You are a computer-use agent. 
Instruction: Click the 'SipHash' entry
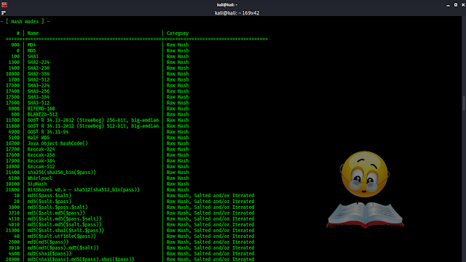pos(37,184)
